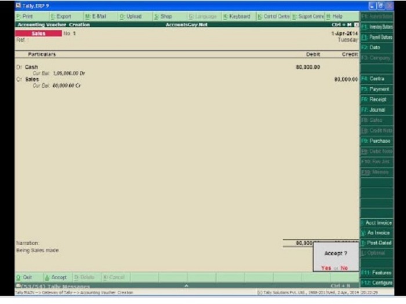The height and width of the screenshot is (304, 406).
Task: Click the F3 Company button
Action: pos(377,58)
